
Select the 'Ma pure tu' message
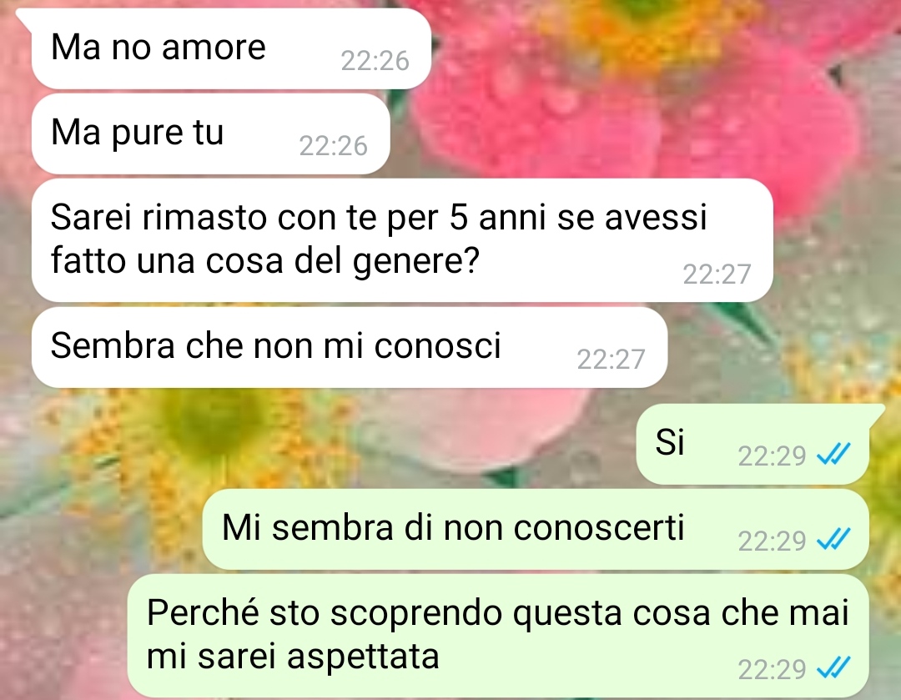[210, 133]
